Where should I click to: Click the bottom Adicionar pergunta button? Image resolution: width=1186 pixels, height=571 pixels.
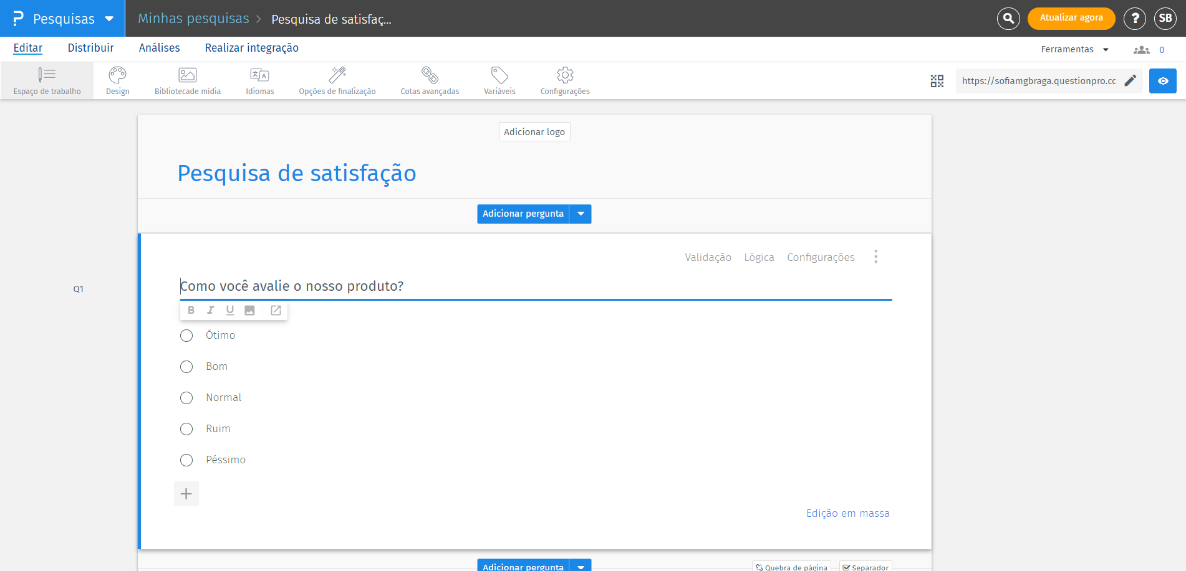point(523,565)
